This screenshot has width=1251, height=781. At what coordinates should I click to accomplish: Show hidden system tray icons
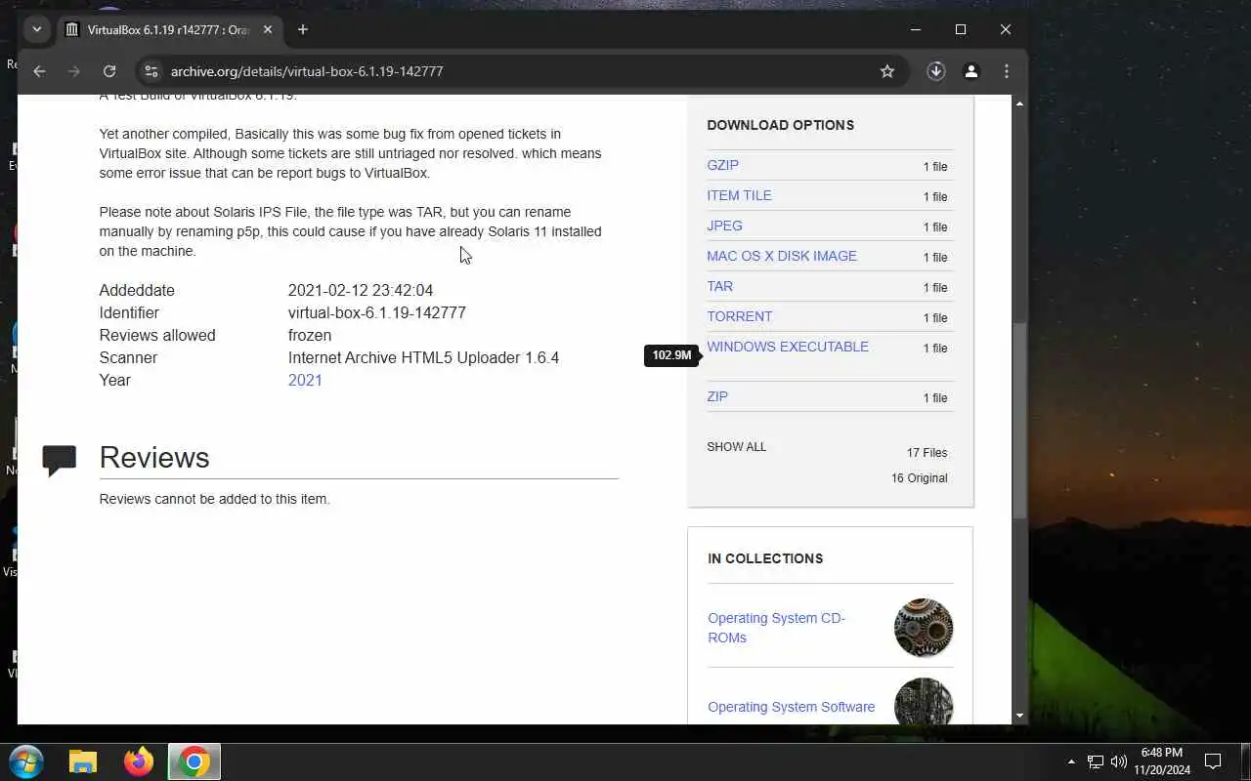1071,761
